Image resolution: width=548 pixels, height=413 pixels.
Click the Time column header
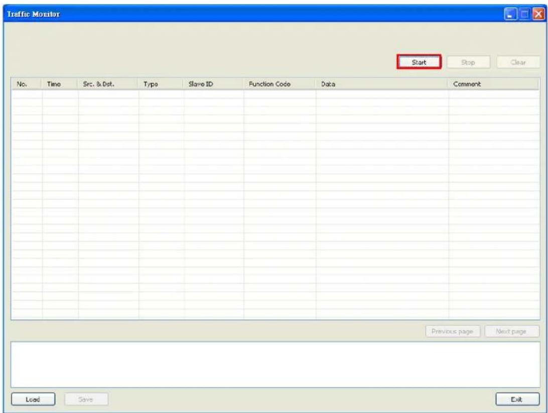60,84
